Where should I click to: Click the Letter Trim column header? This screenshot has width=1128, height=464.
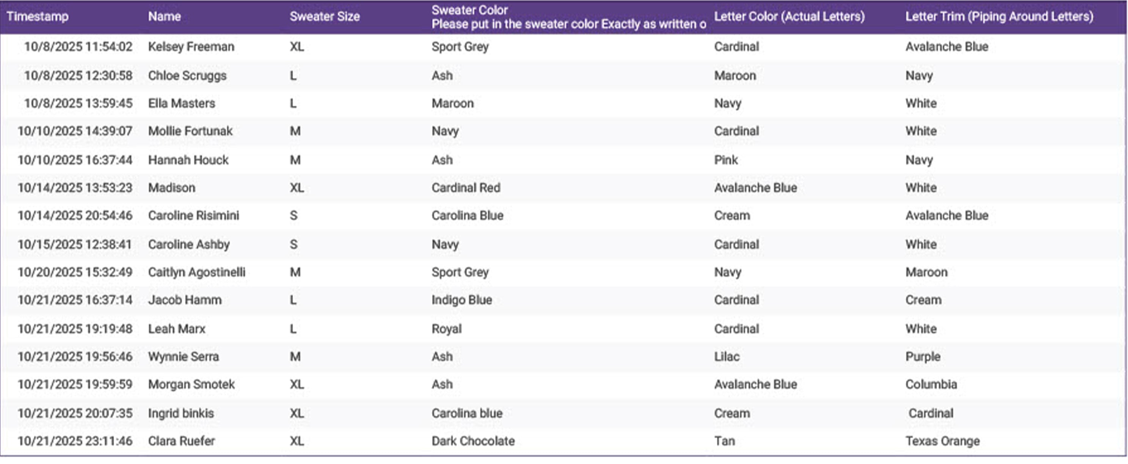999,17
